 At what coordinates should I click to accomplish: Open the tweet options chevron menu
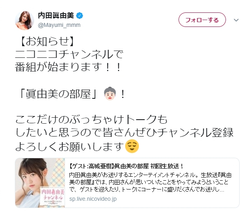tap(236, 20)
